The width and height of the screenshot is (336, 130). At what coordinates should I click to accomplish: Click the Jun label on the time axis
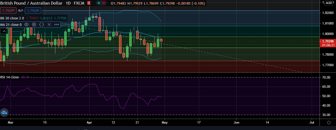(236, 122)
